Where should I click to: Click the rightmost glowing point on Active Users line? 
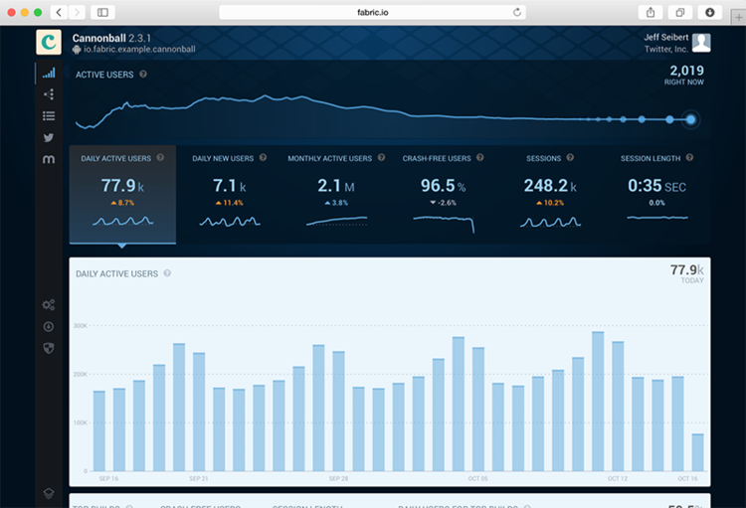click(x=691, y=120)
